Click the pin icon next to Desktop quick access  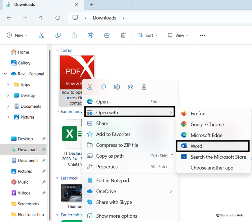click(x=44, y=139)
